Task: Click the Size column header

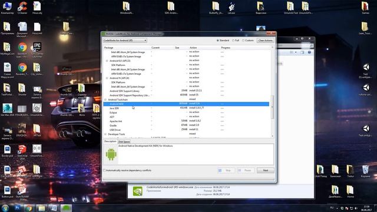Action: tap(181, 48)
